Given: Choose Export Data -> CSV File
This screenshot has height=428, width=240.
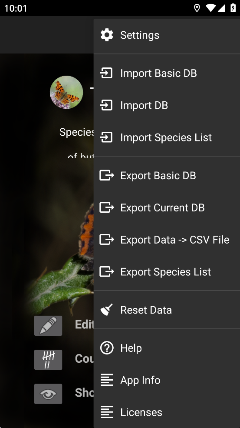Looking at the screenshot, I should [167, 240].
